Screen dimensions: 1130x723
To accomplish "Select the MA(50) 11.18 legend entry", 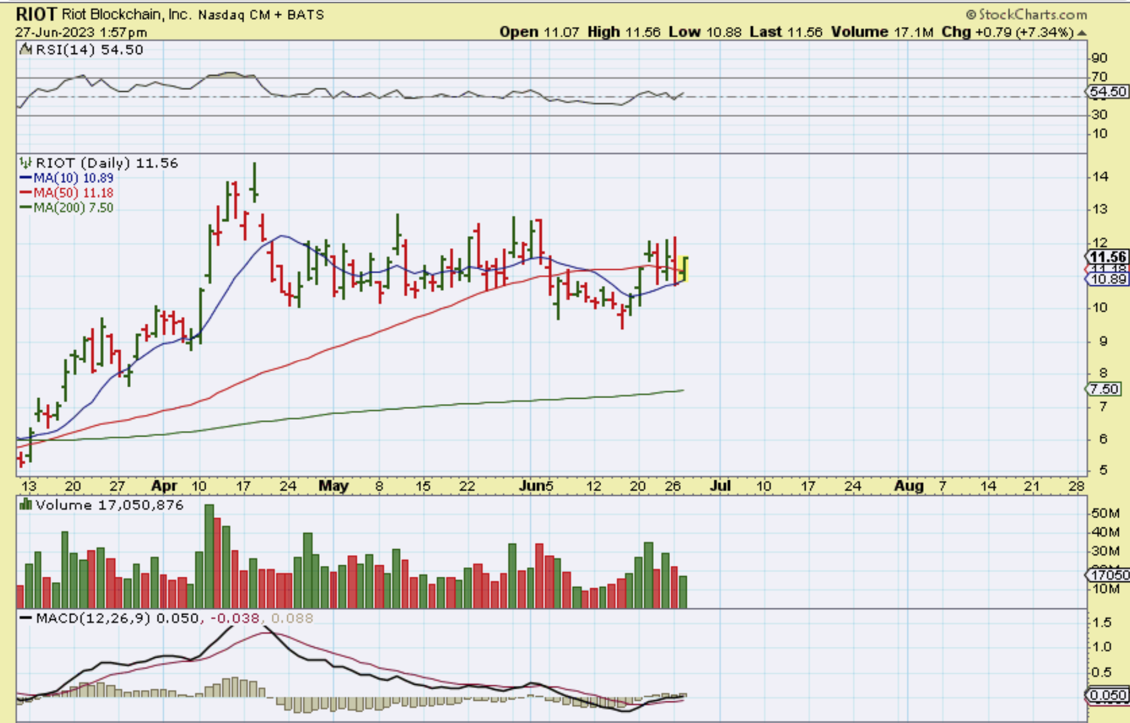I will (x=67, y=193).
